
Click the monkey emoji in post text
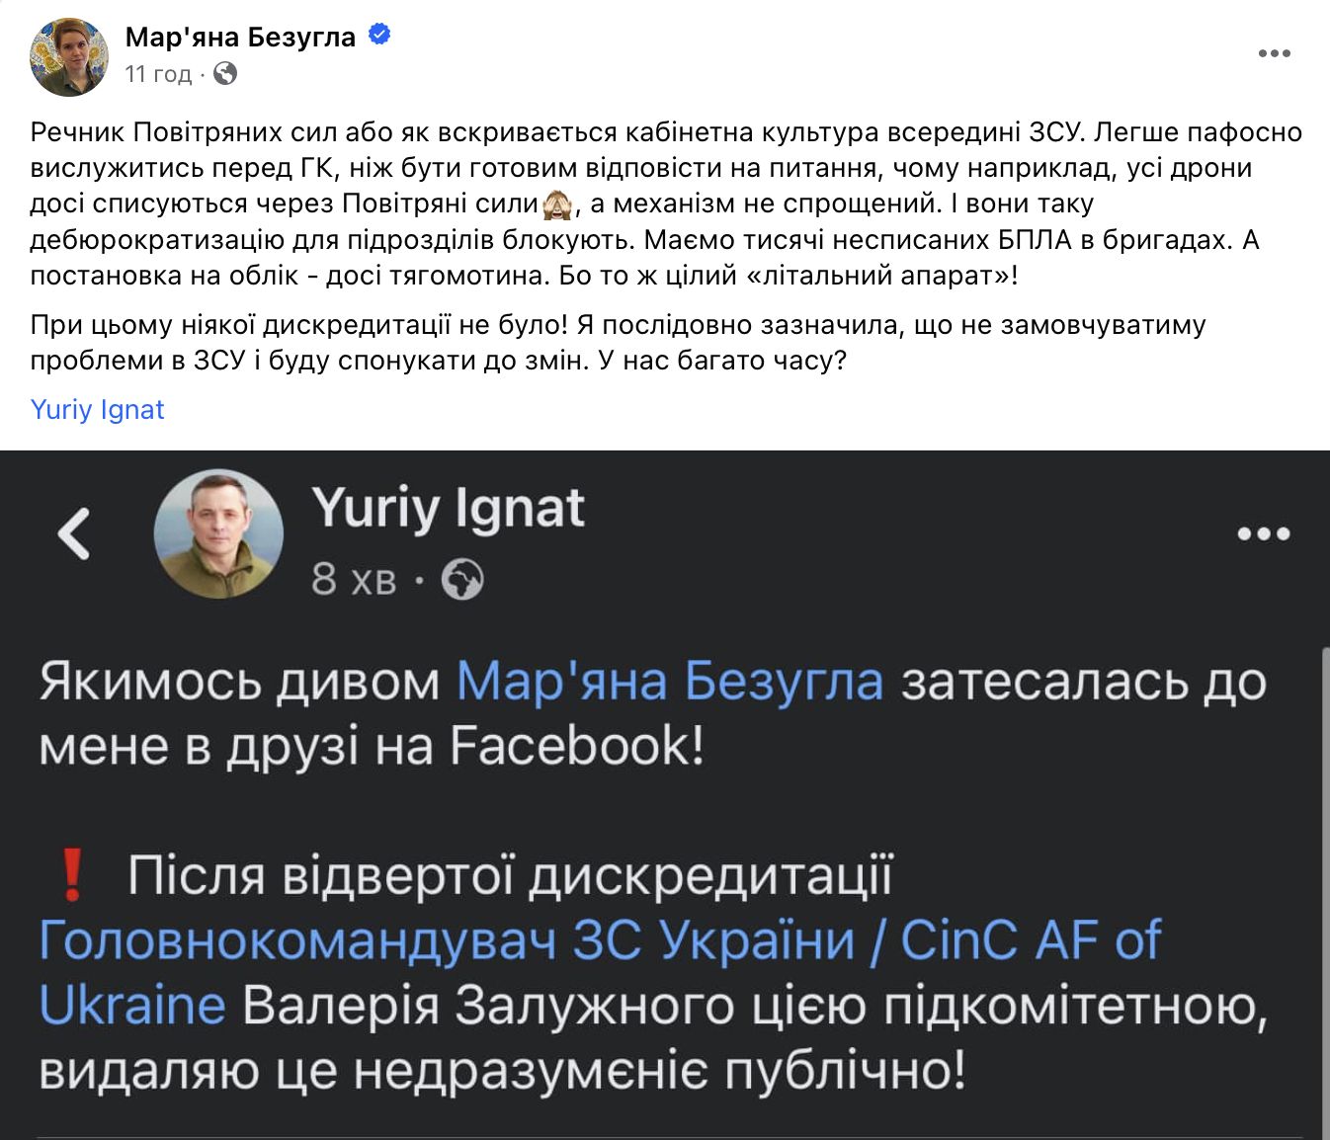[558, 204]
